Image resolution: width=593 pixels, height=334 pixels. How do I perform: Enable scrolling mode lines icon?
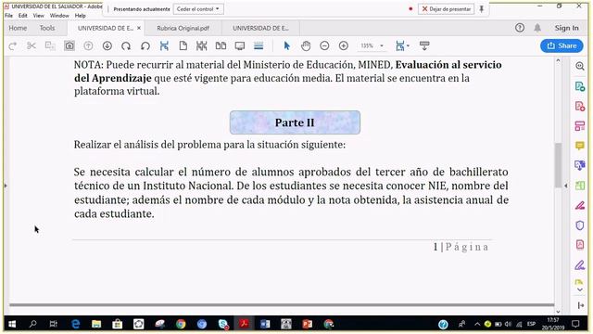(259, 46)
